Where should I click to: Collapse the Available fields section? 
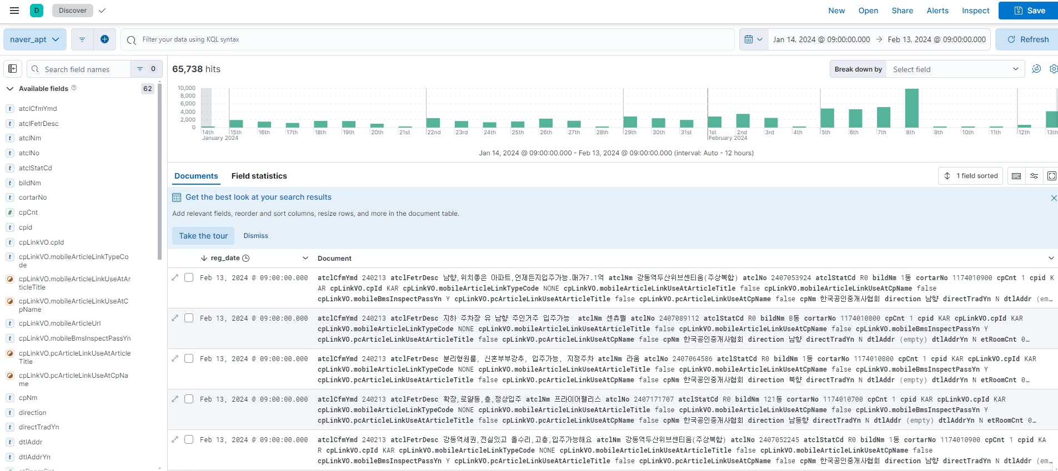tap(10, 88)
